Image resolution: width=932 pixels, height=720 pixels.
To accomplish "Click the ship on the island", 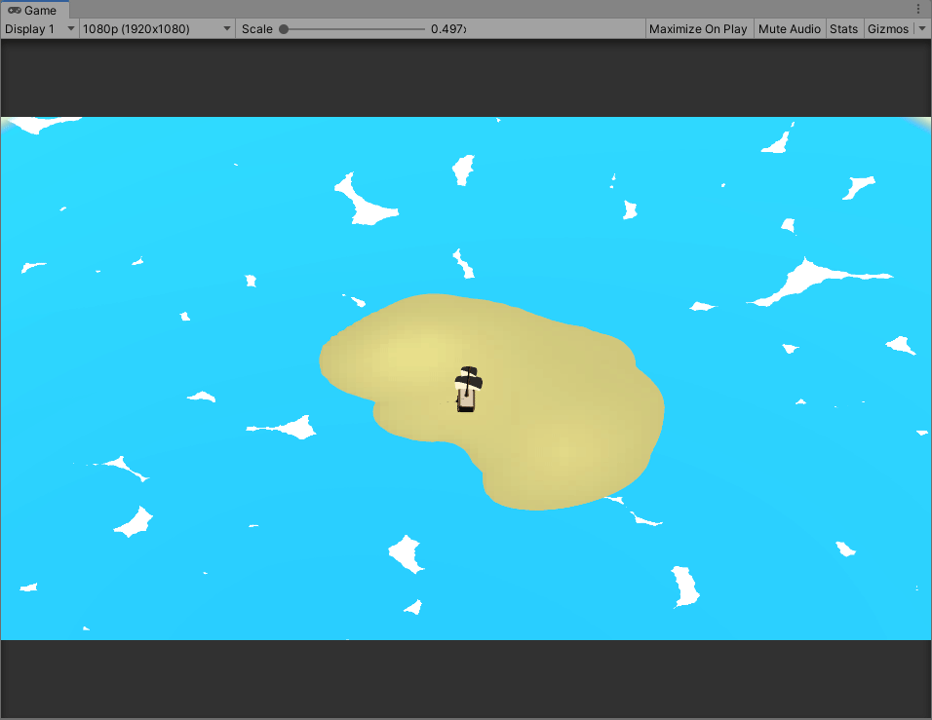I will tap(468, 389).
